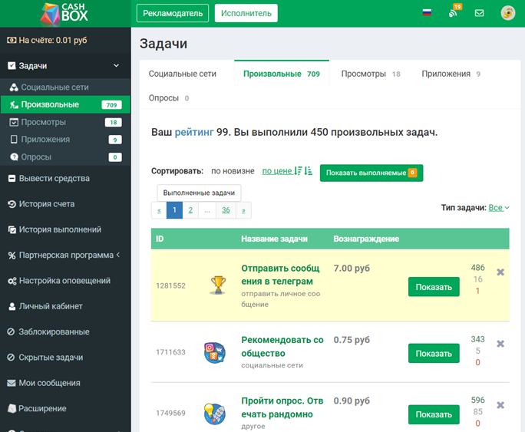Go to pagination page 36
This screenshot has width=525, height=432.
[226, 210]
